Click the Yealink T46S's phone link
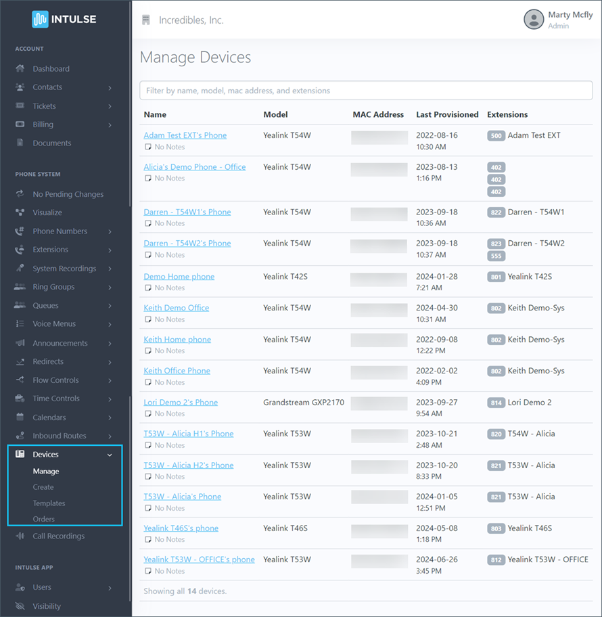Image resolution: width=602 pixels, height=617 pixels. pos(181,528)
